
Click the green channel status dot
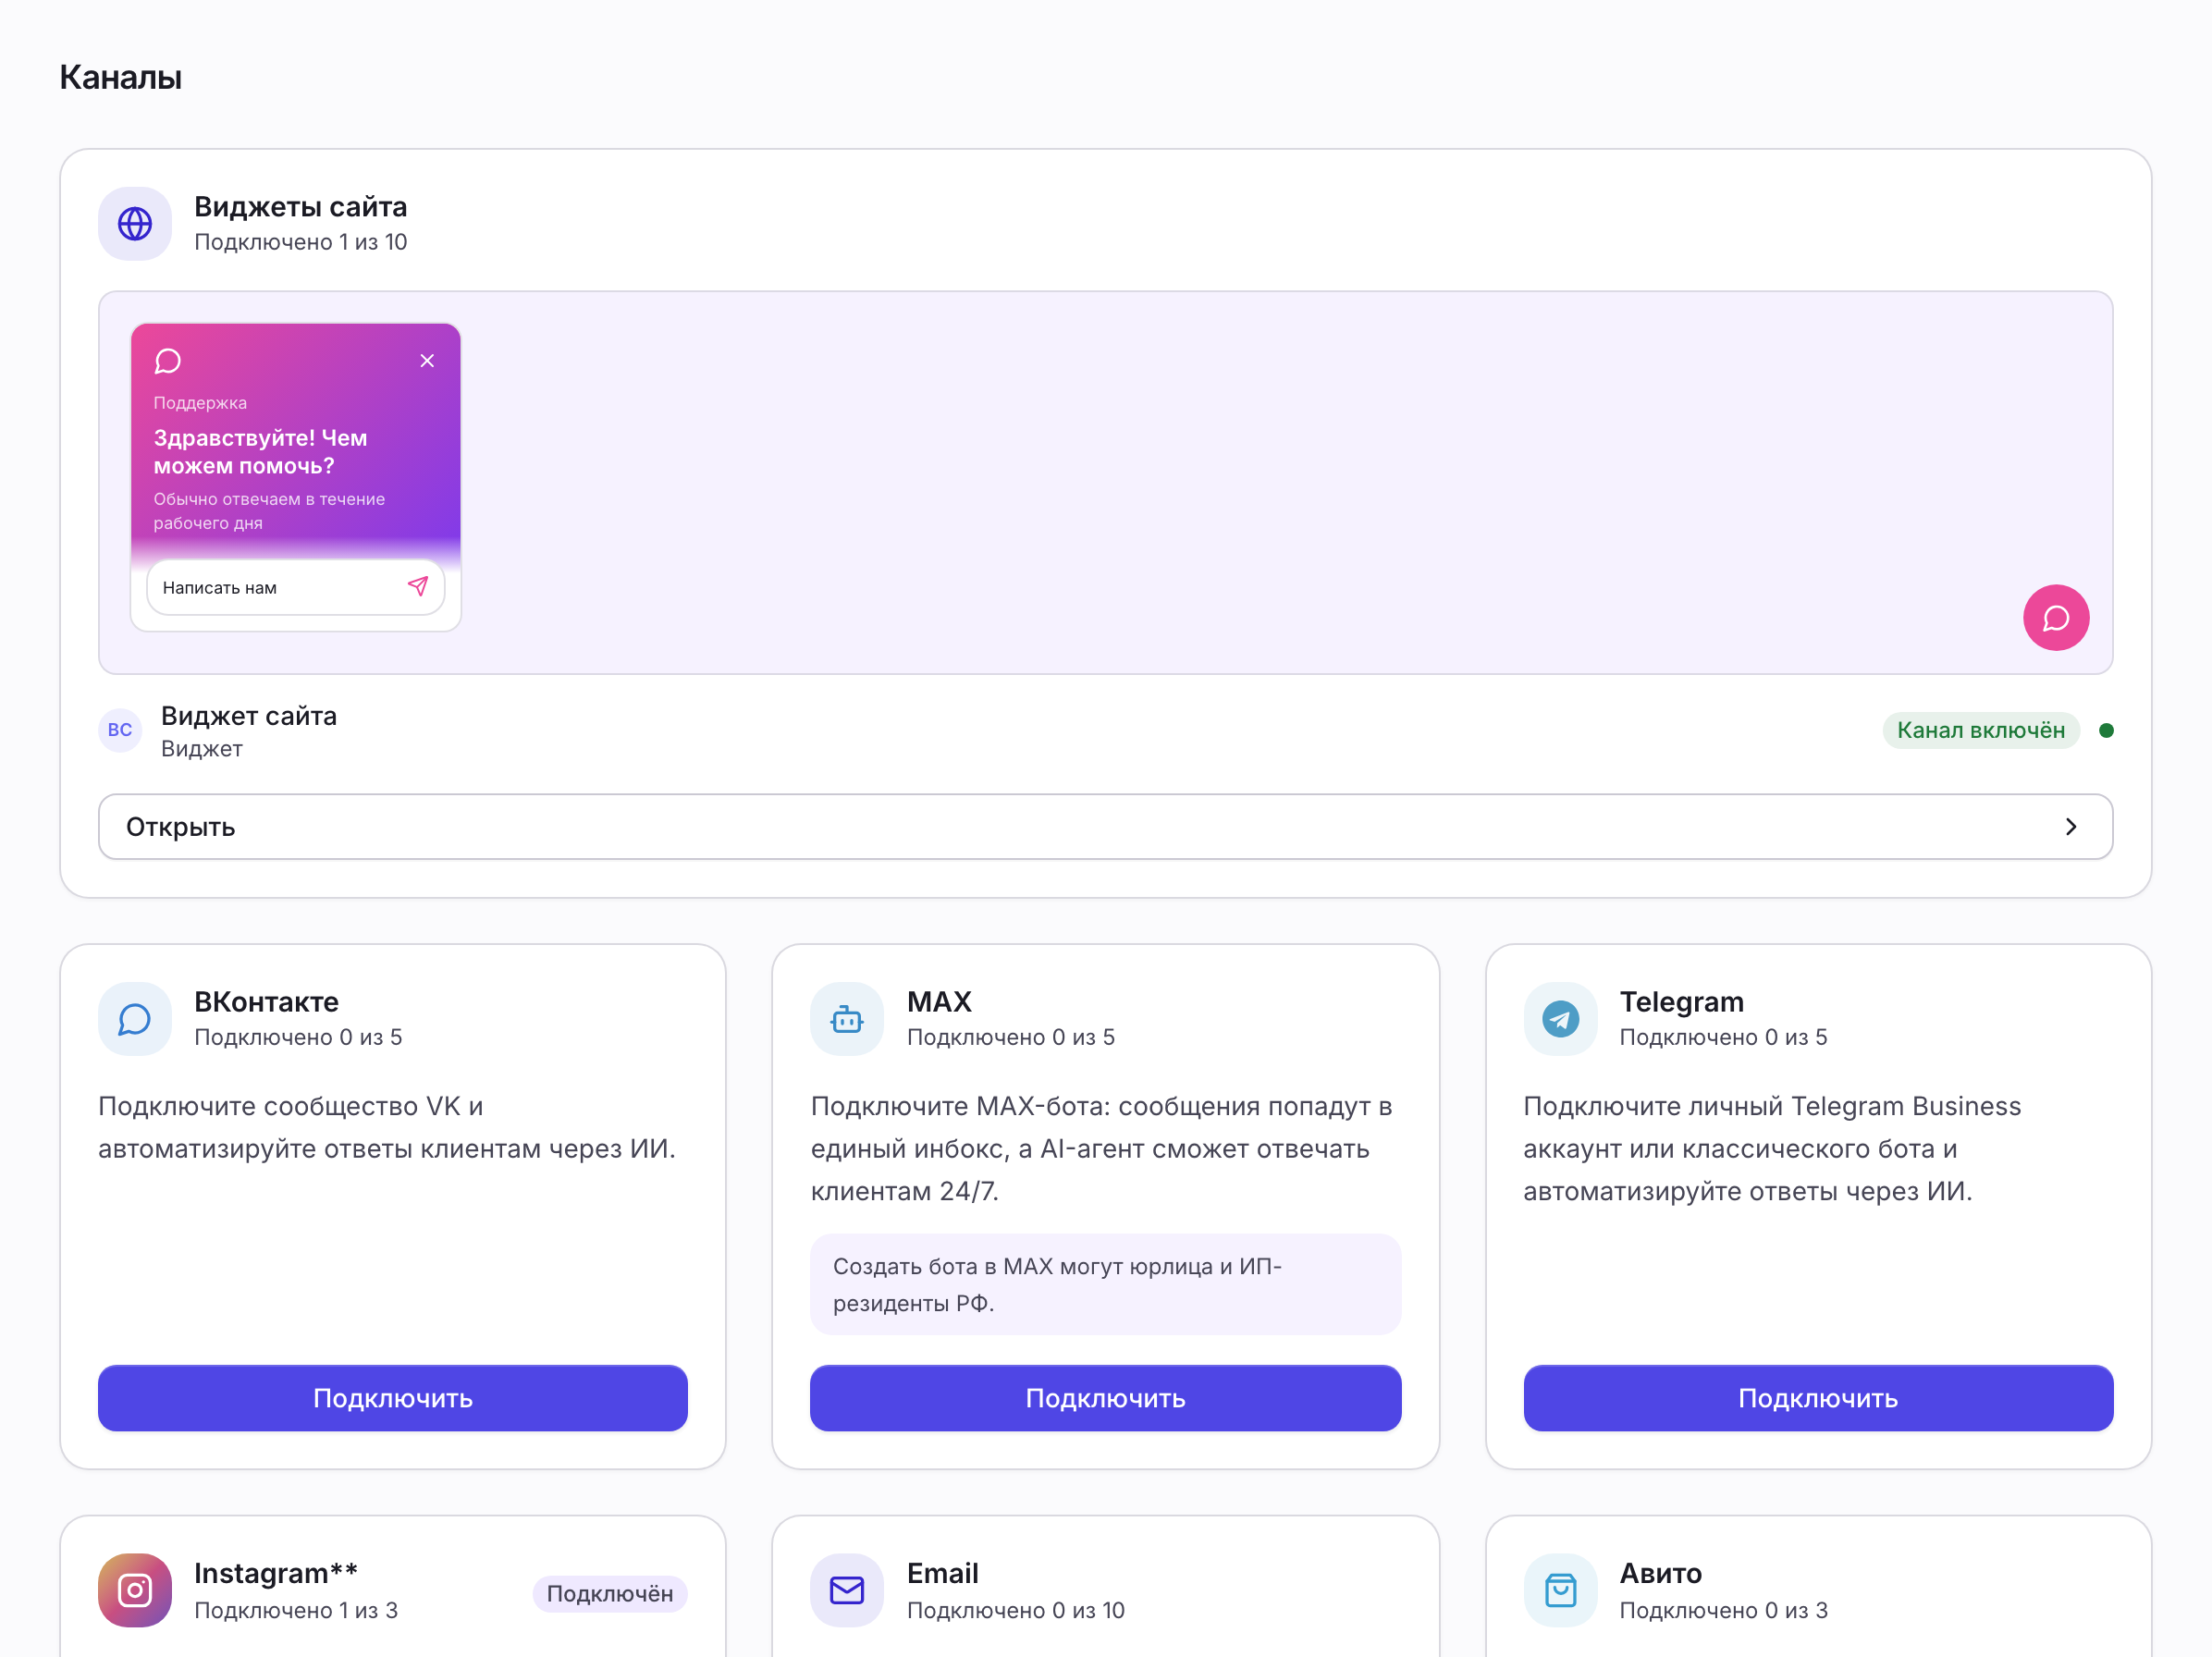[2106, 730]
